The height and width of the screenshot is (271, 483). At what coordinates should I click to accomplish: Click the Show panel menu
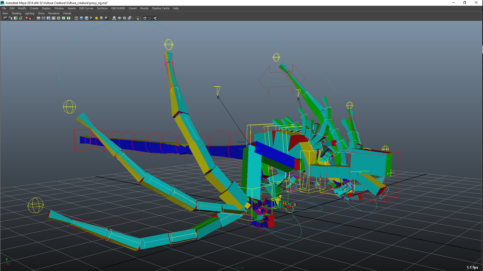(x=41, y=13)
